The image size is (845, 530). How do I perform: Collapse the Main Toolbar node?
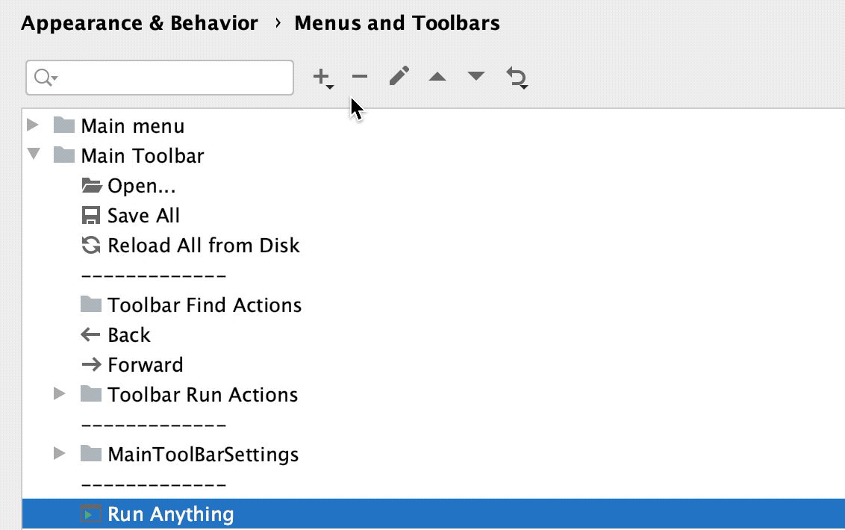click(33, 155)
